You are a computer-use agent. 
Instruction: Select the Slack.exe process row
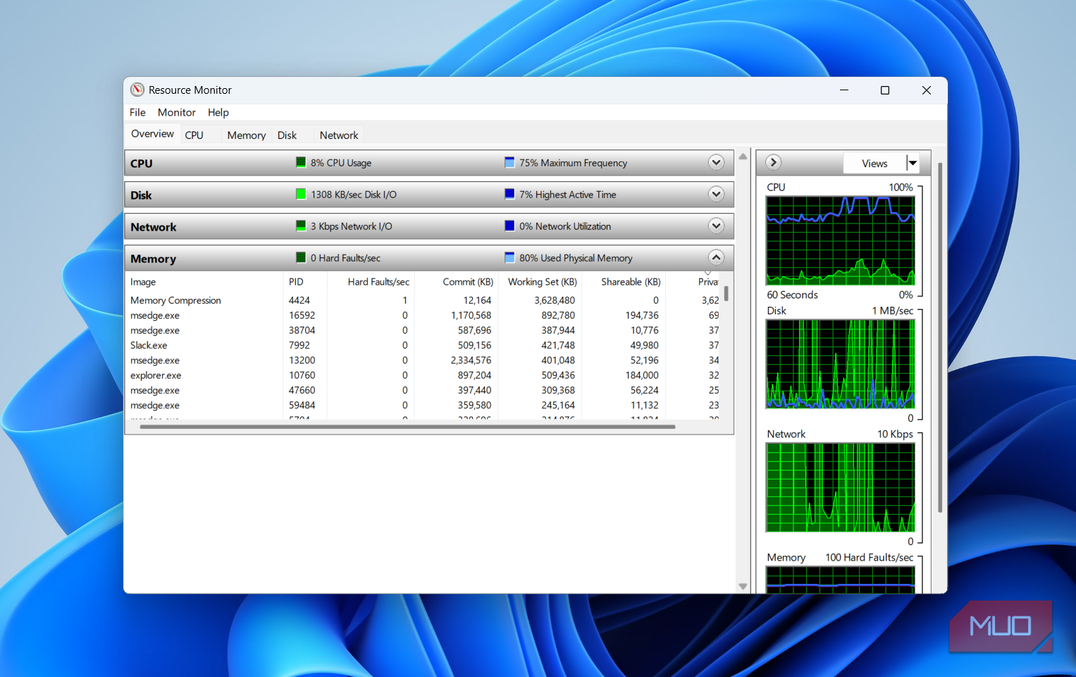(423, 346)
